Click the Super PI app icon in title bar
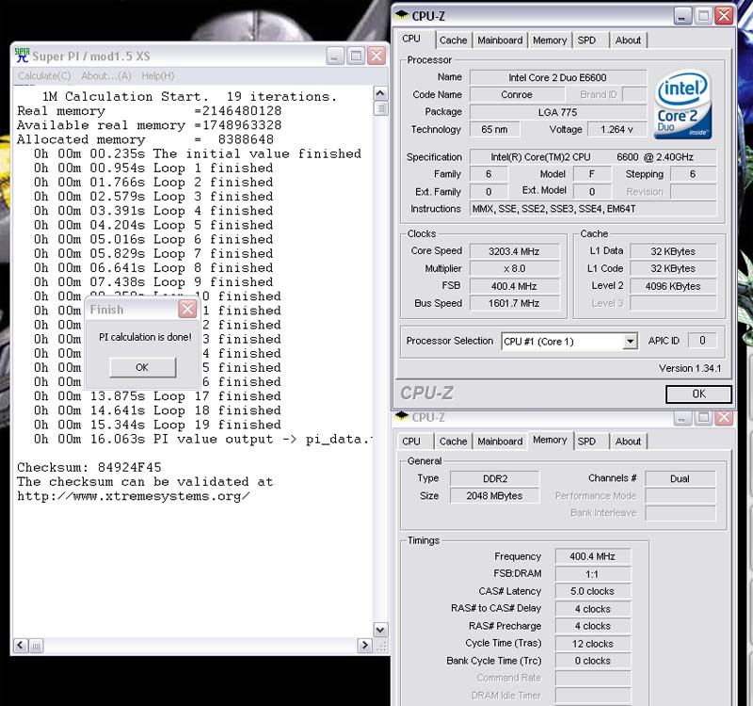This screenshot has height=706, width=753. (x=22, y=56)
